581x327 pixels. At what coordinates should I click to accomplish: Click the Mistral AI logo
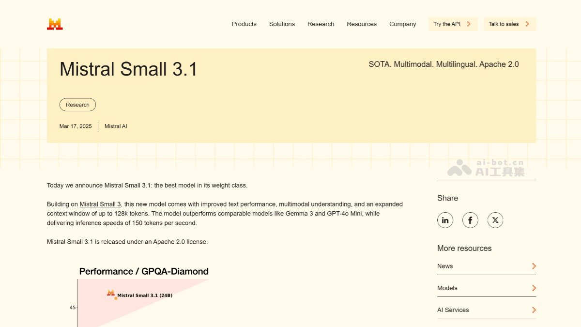[x=54, y=23]
